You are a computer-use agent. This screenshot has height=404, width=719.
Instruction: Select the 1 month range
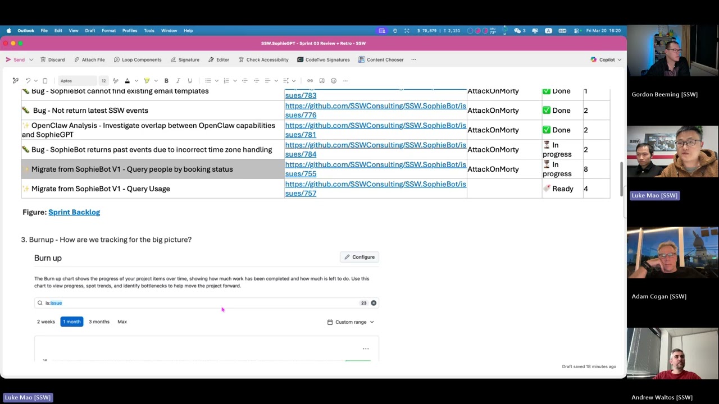(71, 322)
